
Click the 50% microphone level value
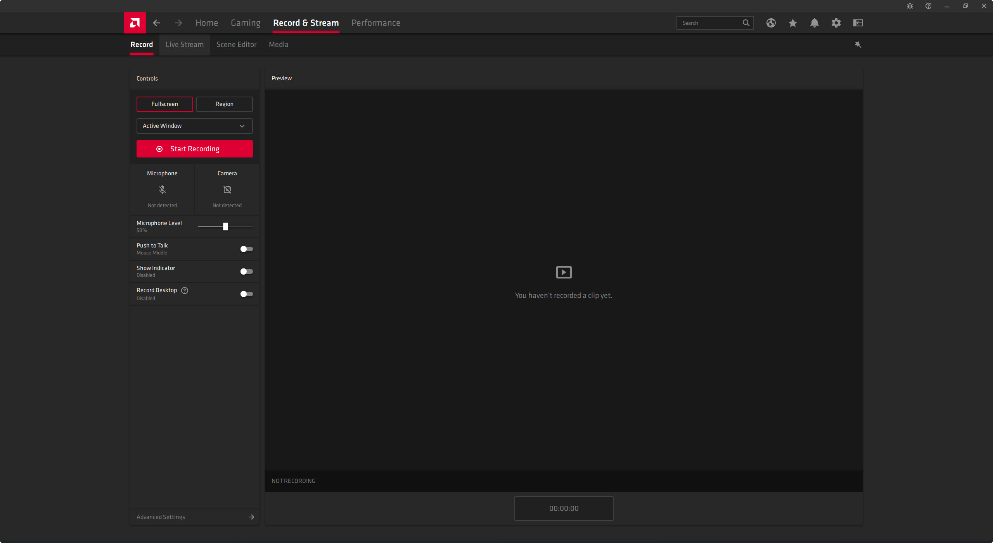pyautogui.click(x=142, y=230)
